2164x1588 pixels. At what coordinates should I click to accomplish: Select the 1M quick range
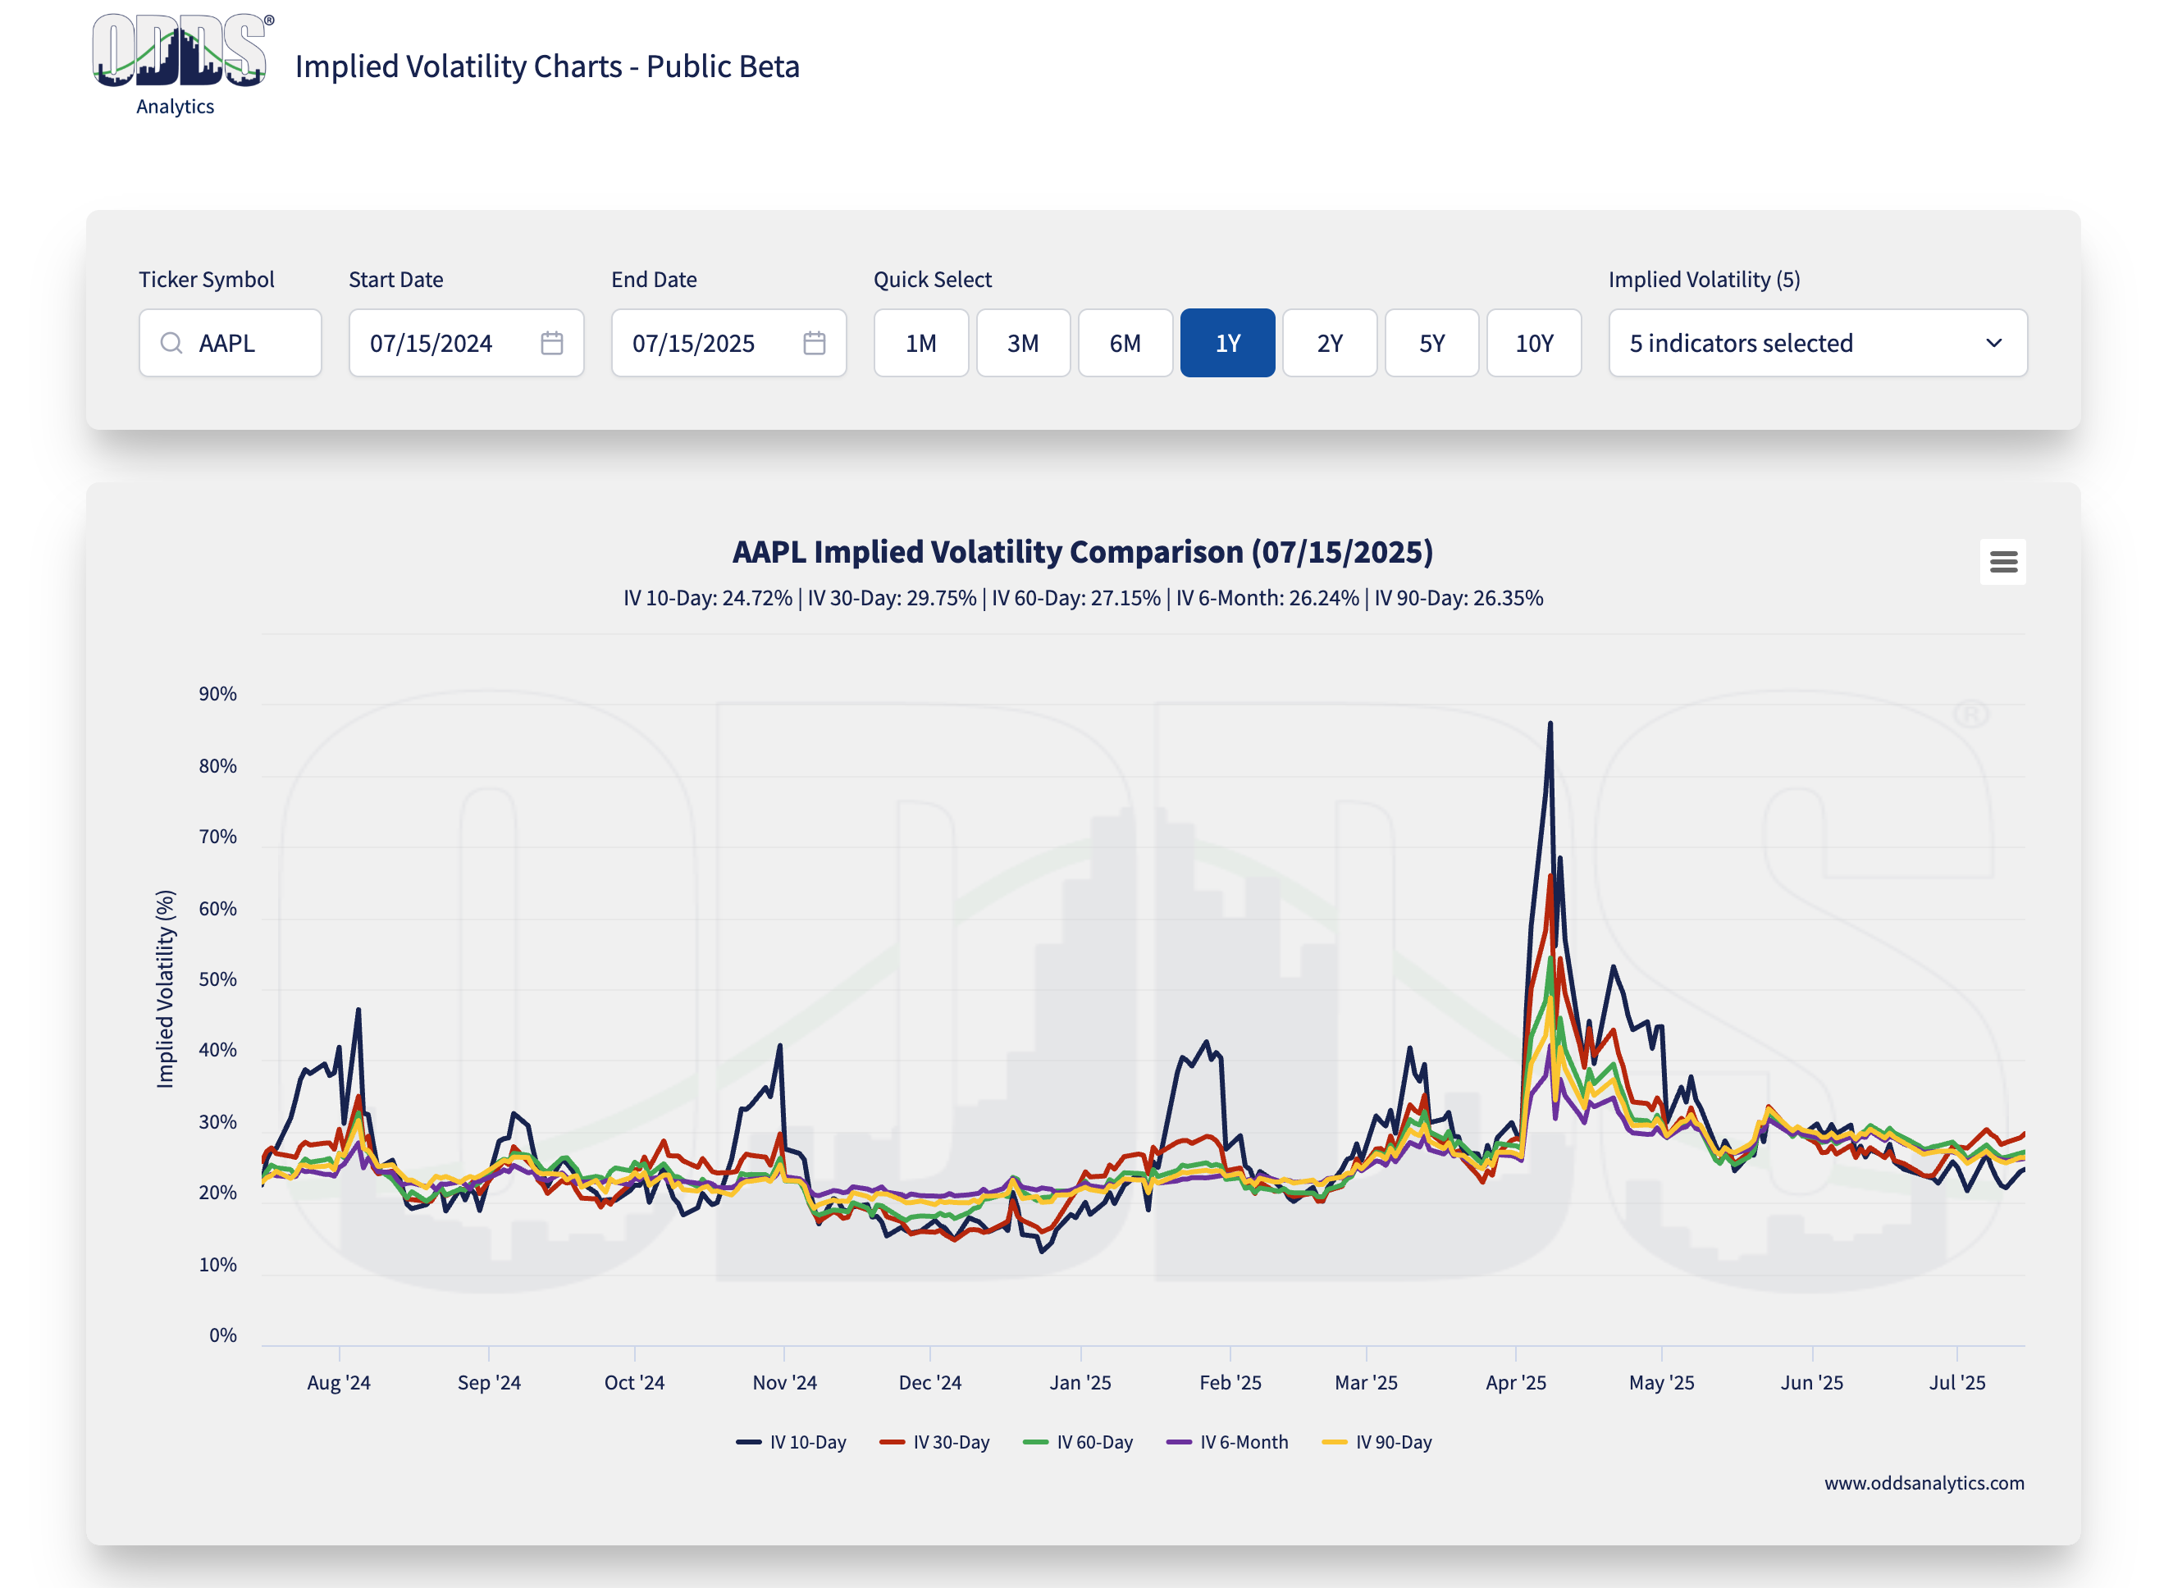(920, 343)
